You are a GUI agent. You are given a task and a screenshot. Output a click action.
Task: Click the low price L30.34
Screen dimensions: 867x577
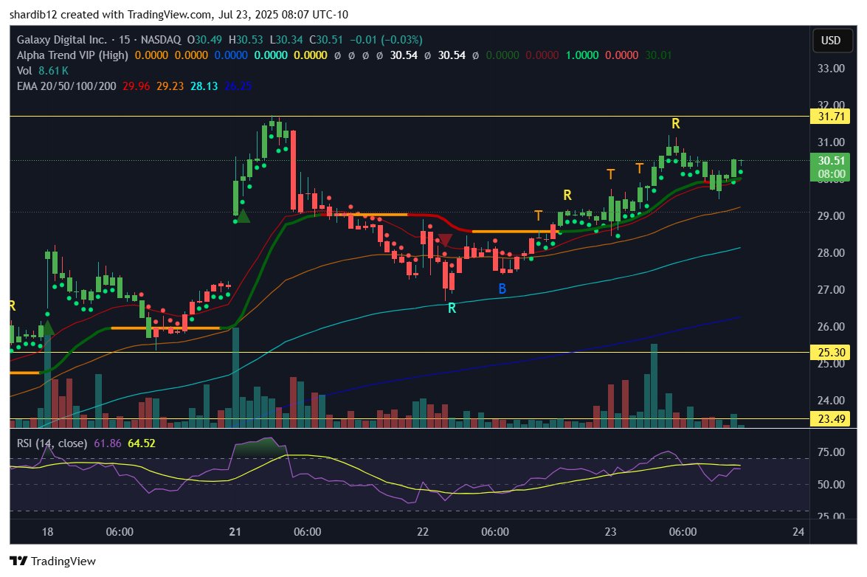pos(286,40)
